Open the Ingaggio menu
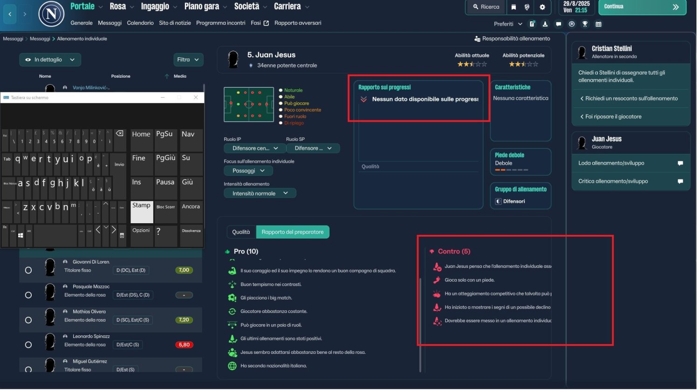The height and width of the screenshot is (392, 699). click(159, 7)
